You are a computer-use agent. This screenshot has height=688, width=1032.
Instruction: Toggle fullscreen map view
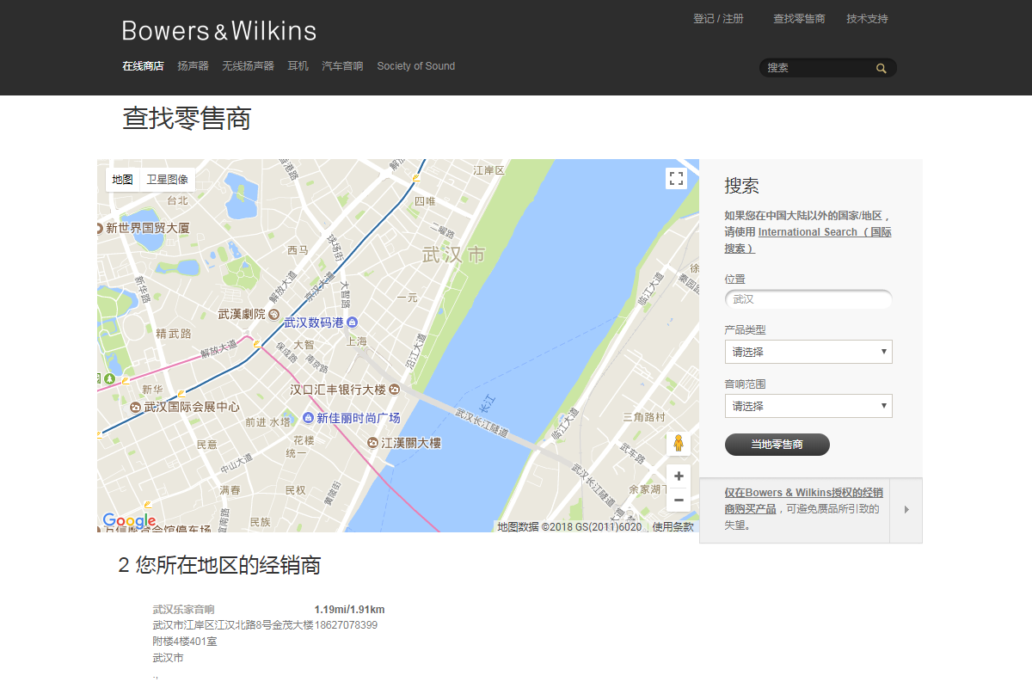tap(677, 178)
